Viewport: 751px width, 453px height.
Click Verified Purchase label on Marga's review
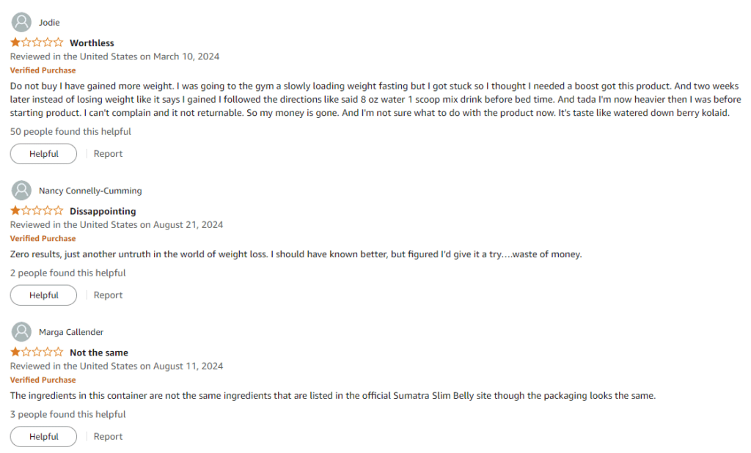point(43,380)
